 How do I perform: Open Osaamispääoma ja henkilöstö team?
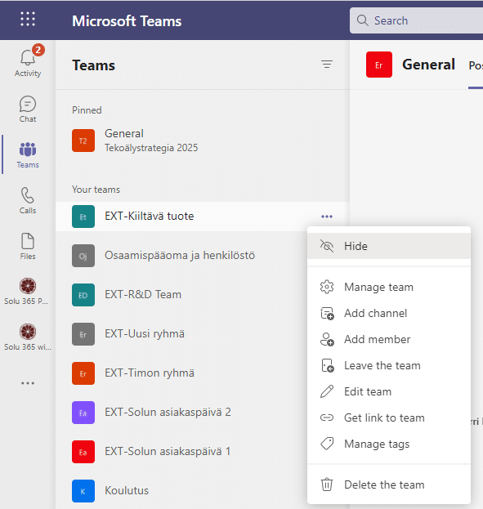(x=182, y=256)
